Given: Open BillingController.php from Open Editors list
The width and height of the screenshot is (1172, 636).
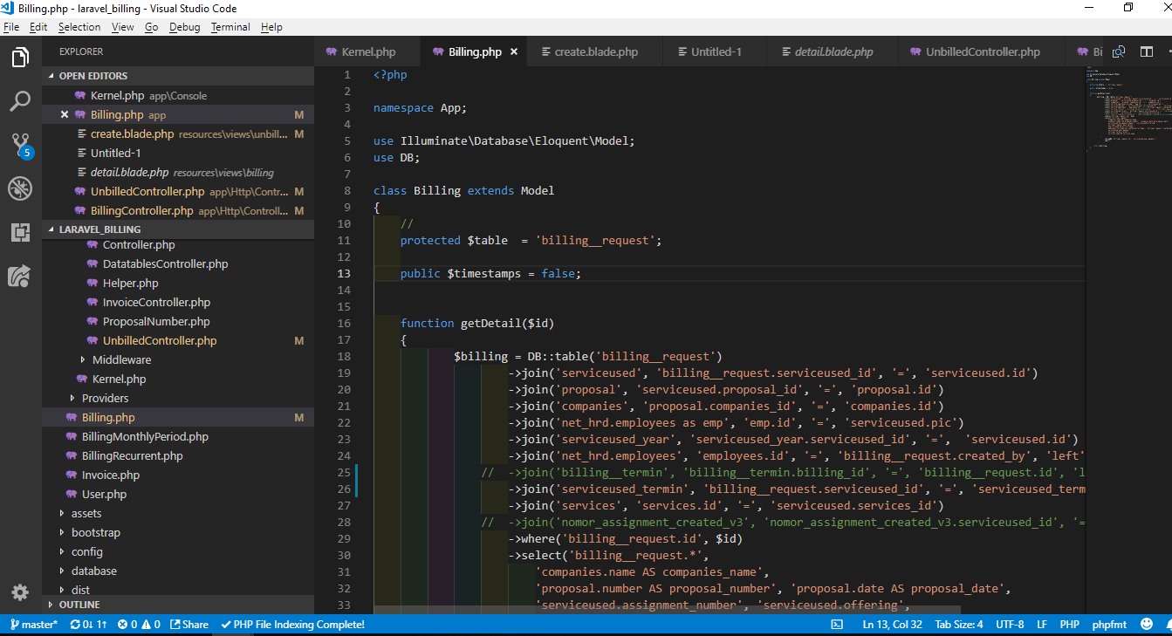Looking at the screenshot, I should [178, 211].
